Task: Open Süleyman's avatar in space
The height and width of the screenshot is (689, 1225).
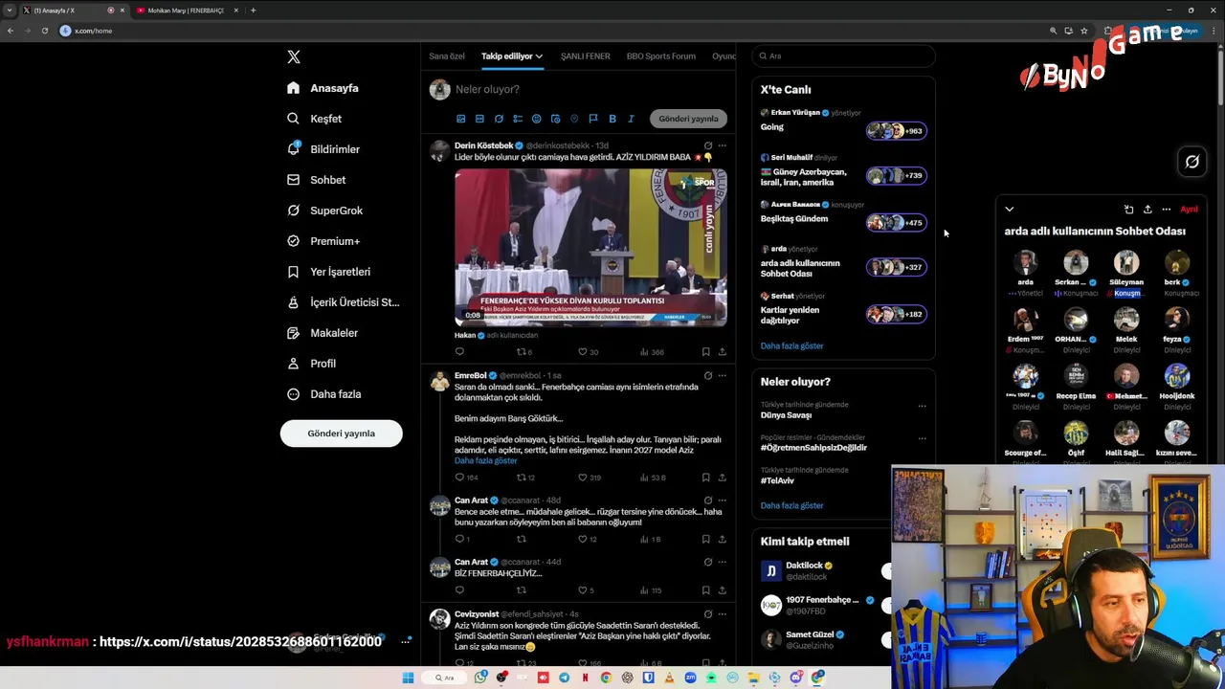Action: [x=1126, y=262]
